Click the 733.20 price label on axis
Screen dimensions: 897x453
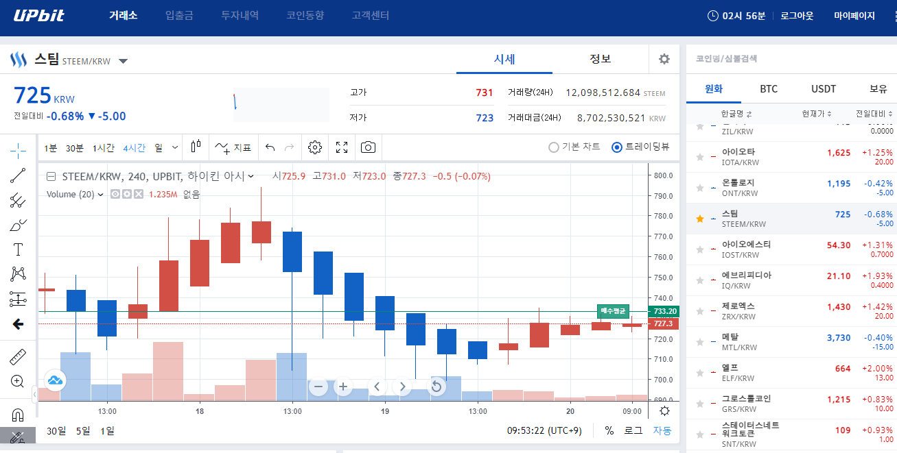663,311
